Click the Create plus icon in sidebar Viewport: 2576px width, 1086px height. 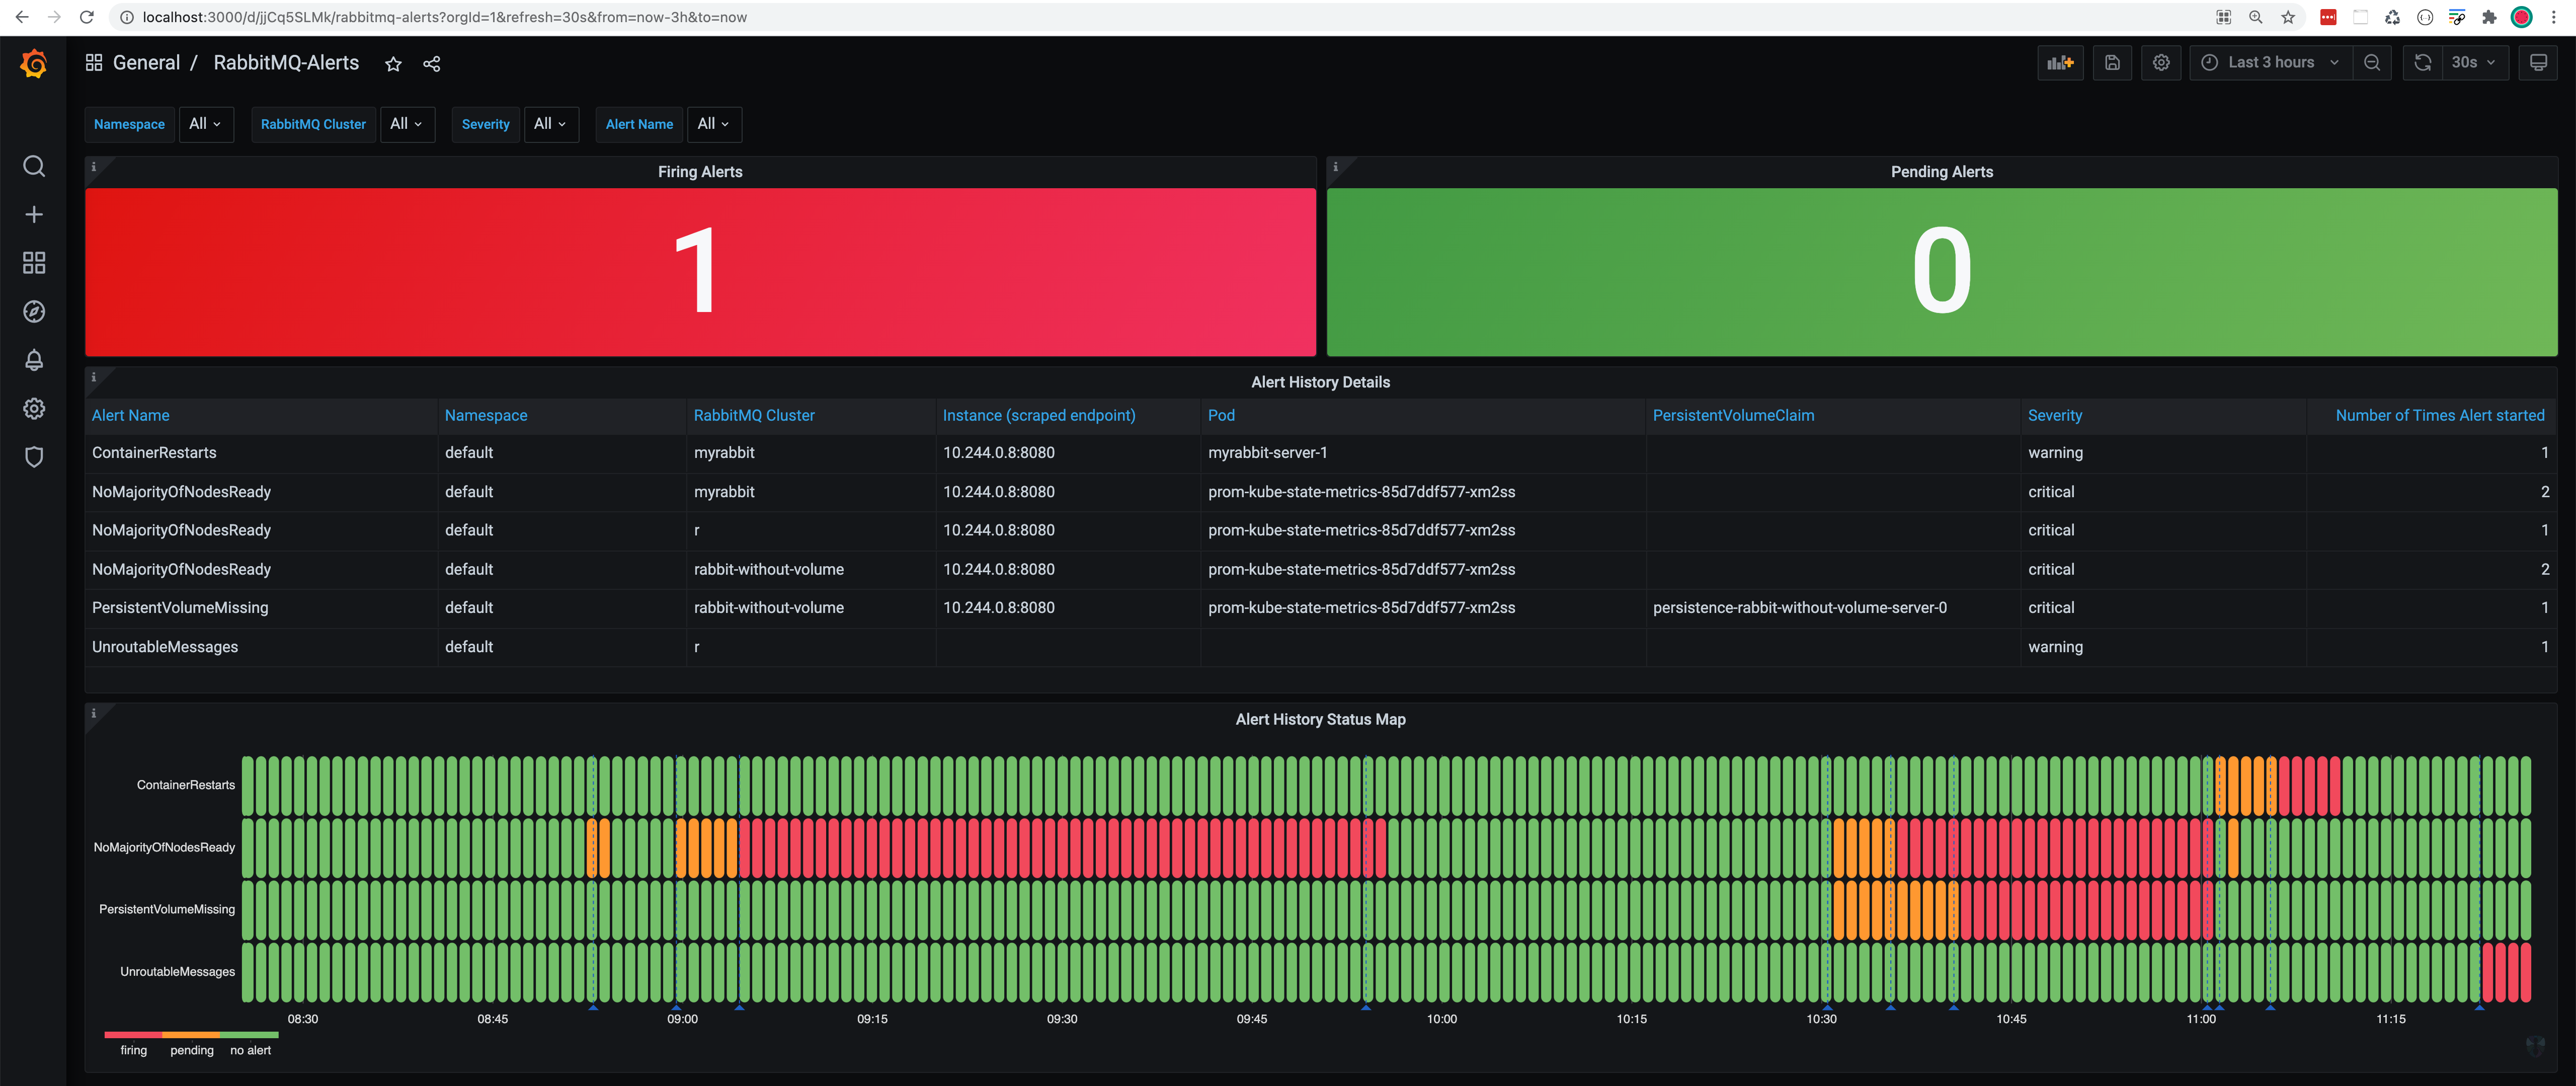point(34,214)
